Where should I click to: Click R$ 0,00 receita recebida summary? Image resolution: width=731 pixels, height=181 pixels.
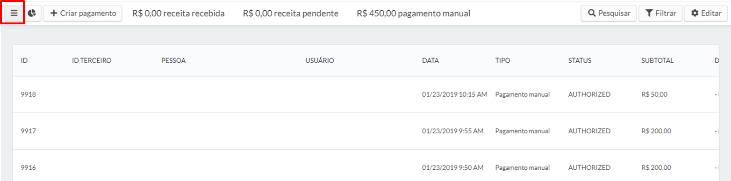(179, 14)
